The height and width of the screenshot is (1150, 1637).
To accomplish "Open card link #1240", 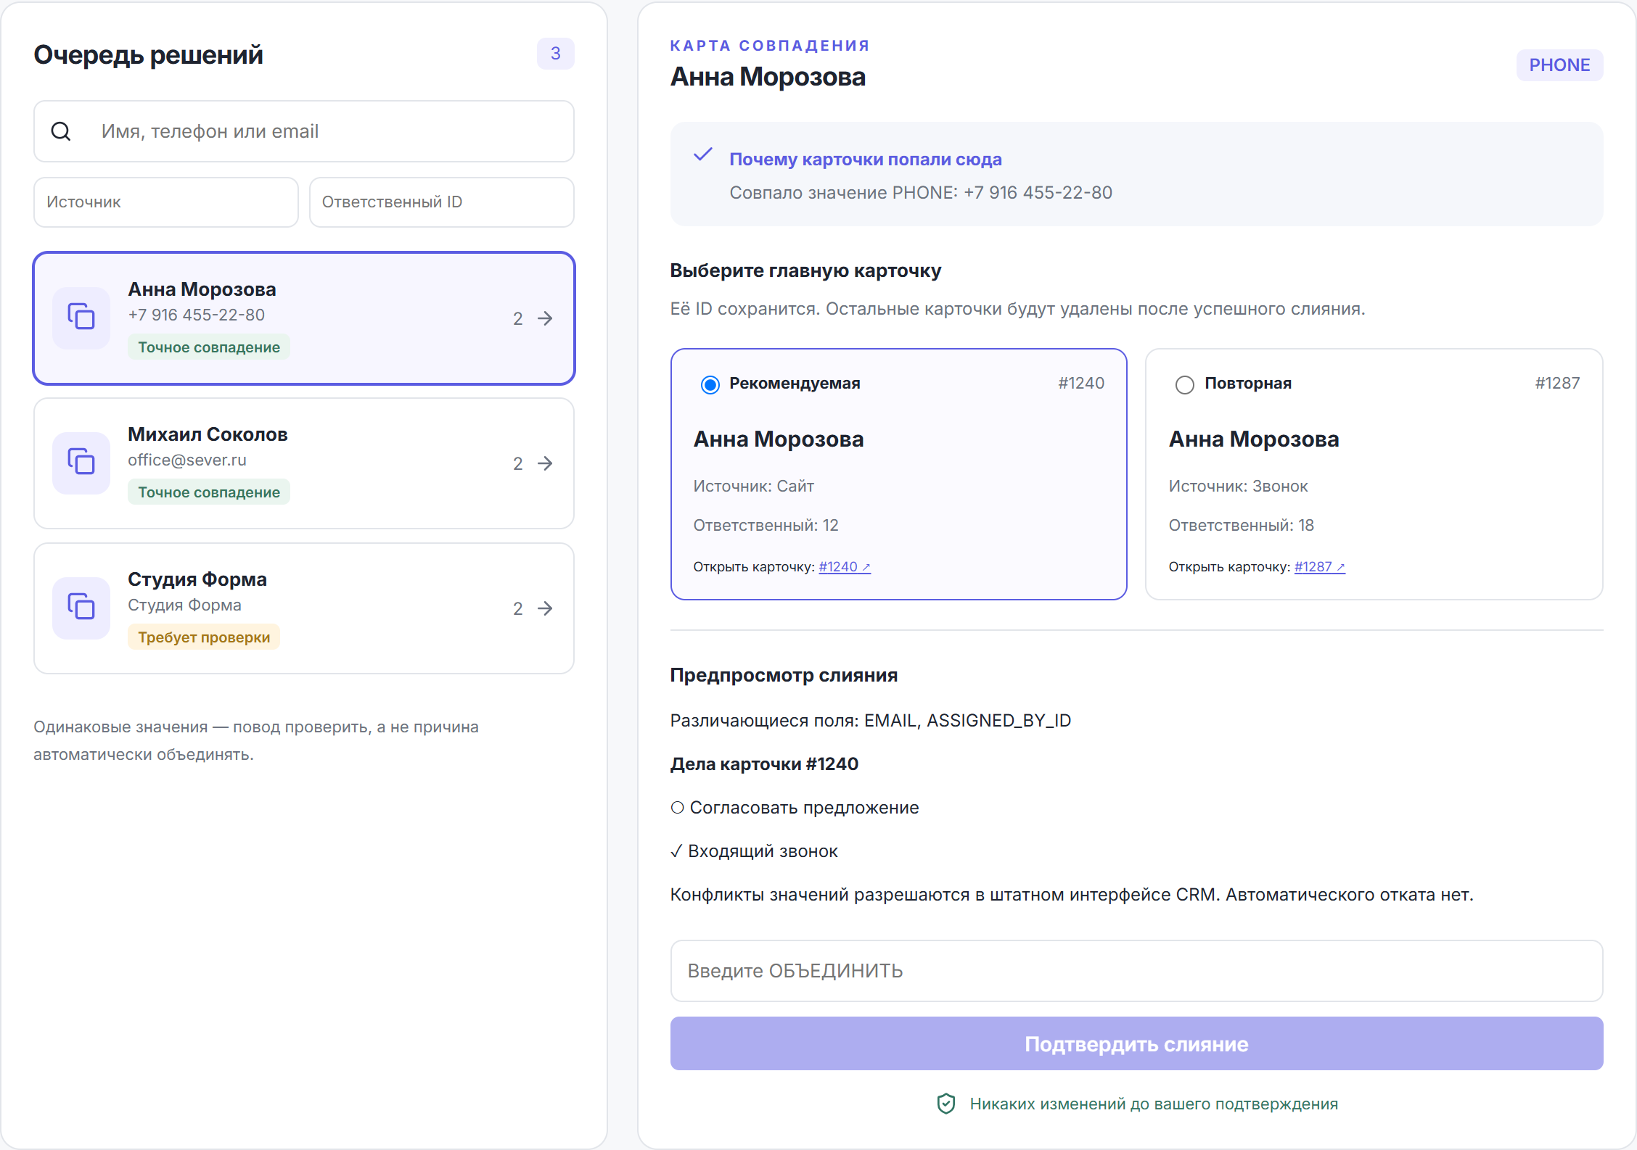I will pos(845,567).
